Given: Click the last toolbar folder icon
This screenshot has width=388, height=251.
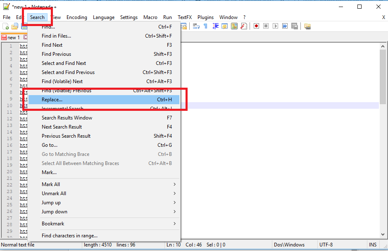Looking at the screenshot, I should (x=307, y=26).
